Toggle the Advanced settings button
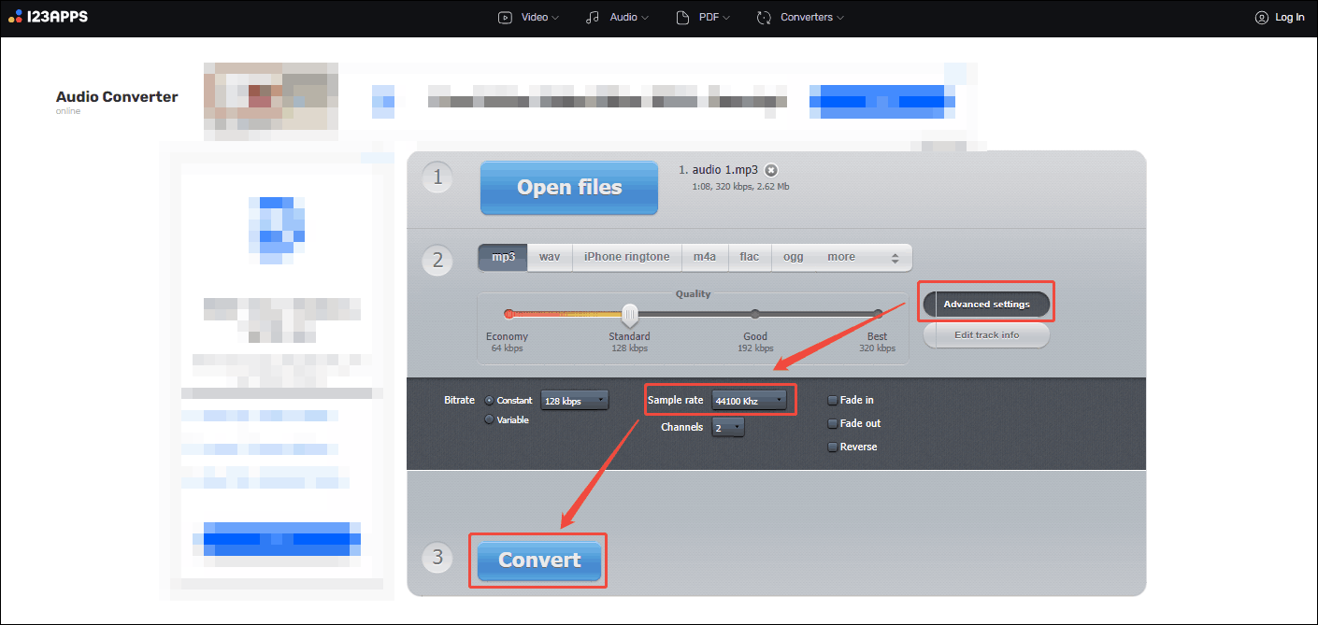The width and height of the screenshot is (1318, 625). 986,305
